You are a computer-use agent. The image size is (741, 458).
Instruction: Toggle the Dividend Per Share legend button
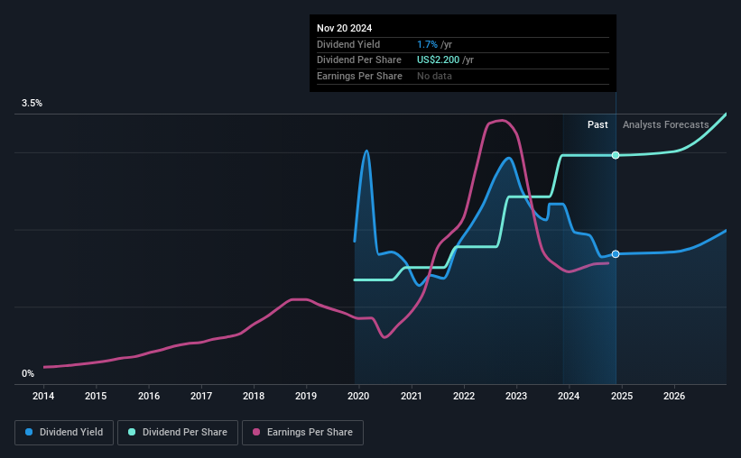[178, 433]
